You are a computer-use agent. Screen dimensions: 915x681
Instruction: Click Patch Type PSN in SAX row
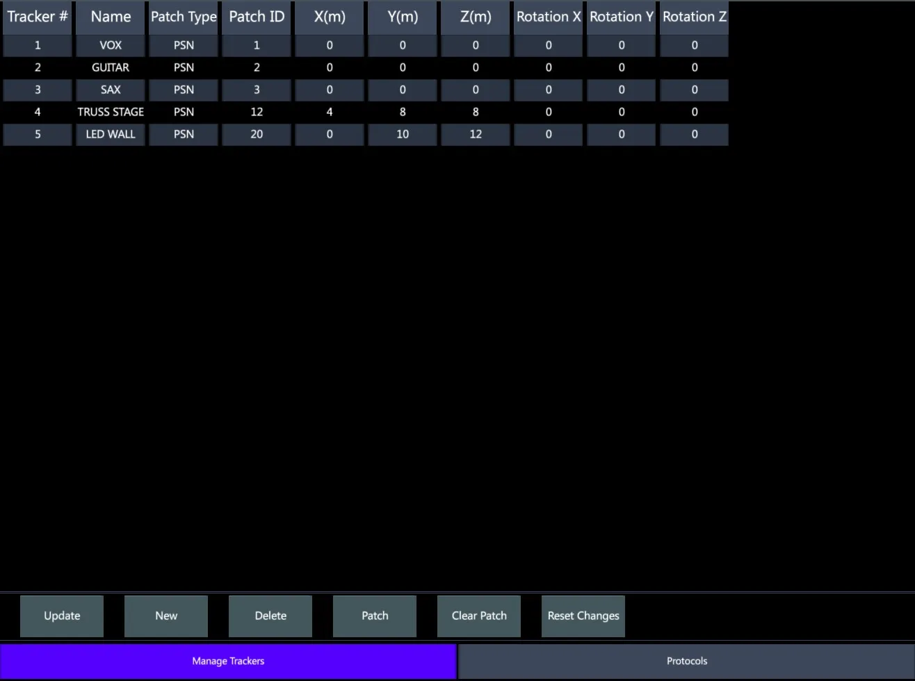(x=184, y=90)
